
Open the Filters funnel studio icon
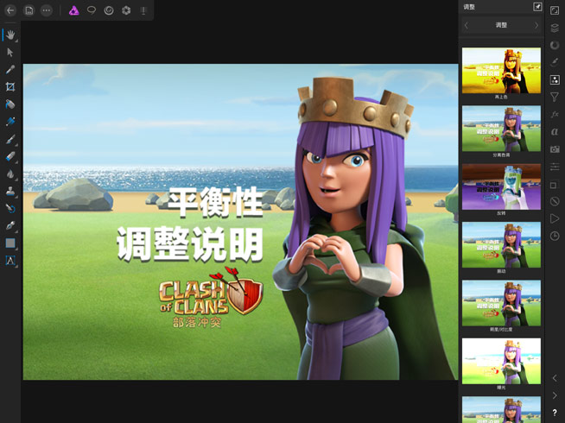pos(555,98)
